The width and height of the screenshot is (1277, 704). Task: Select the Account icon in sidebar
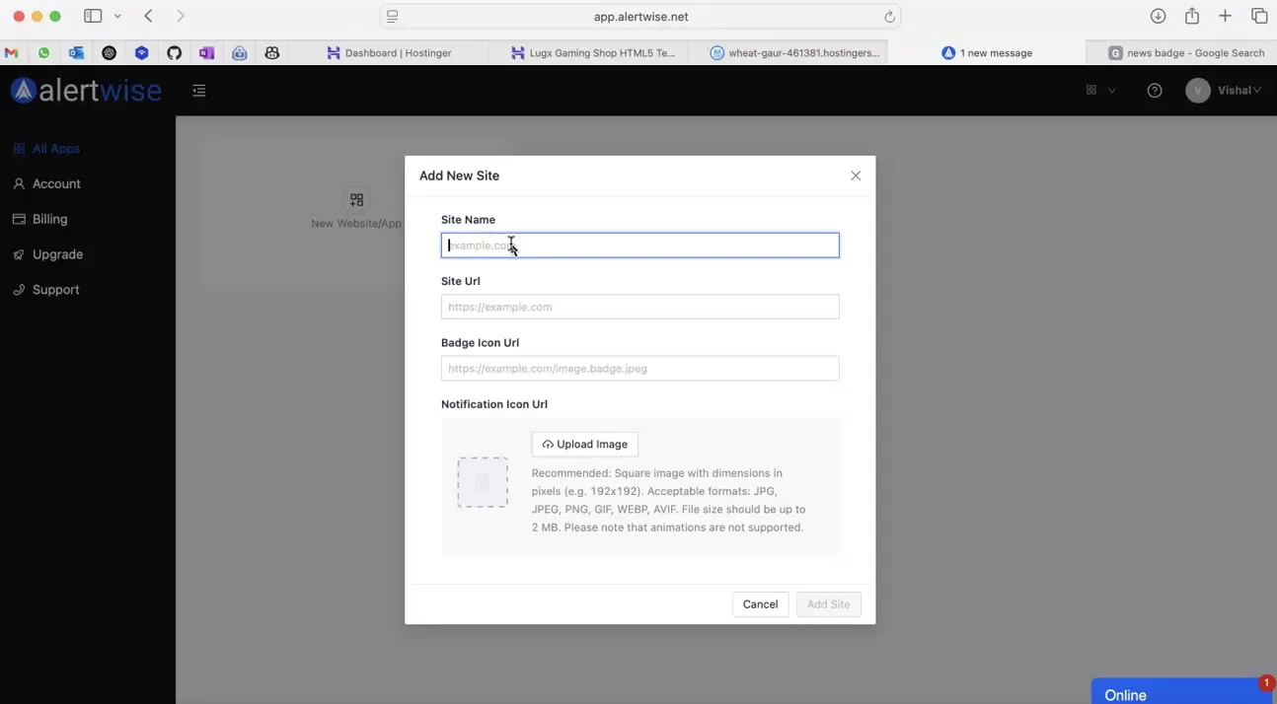[18, 183]
